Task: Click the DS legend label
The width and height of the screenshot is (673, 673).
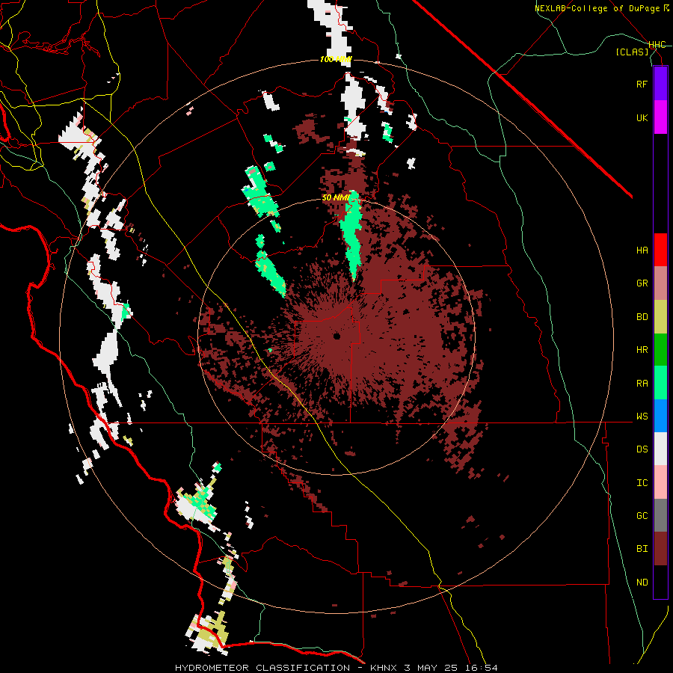Action: [642, 449]
